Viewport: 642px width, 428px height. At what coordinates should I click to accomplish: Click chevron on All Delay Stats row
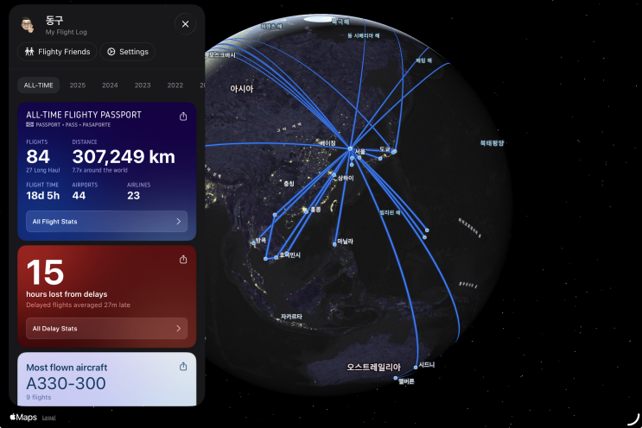(x=179, y=328)
